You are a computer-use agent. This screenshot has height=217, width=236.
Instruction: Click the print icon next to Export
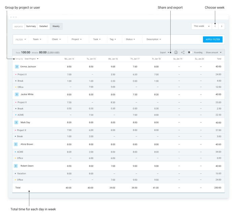point(176,52)
